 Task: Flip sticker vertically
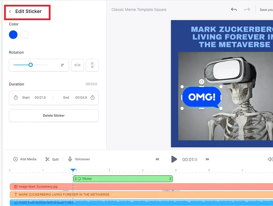pos(92,65)
